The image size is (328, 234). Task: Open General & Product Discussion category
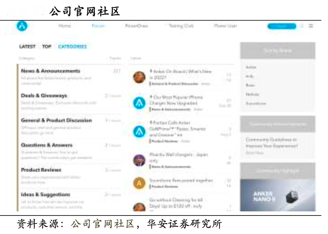coord(56,120)
